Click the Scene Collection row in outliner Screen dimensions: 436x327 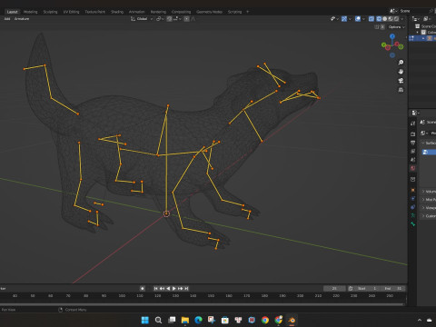425,26
